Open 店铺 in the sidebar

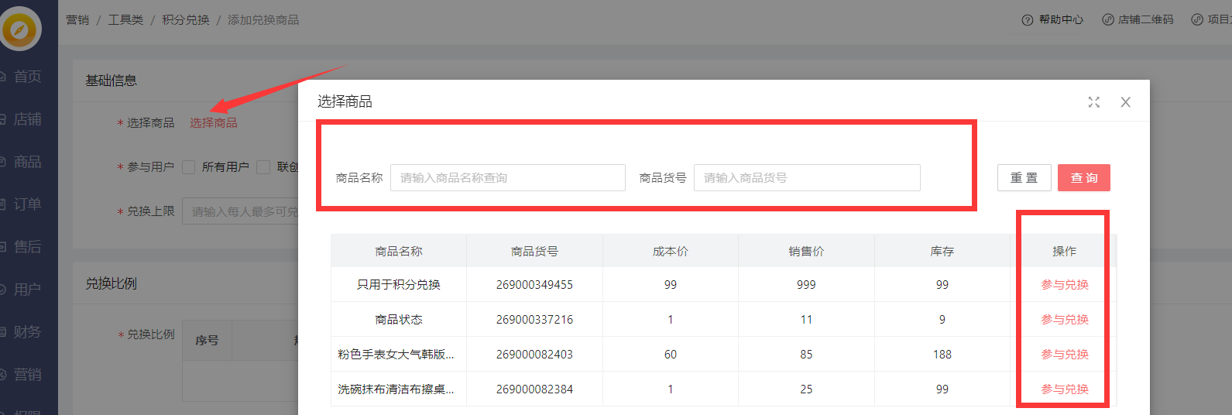click(27, 119)
